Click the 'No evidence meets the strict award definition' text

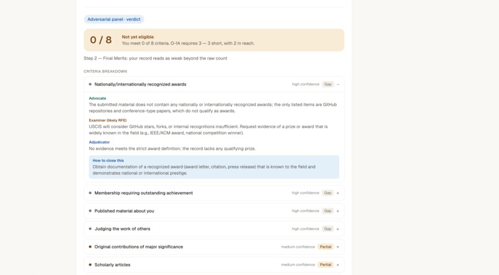pyautogui.click(x=172, y=149)
